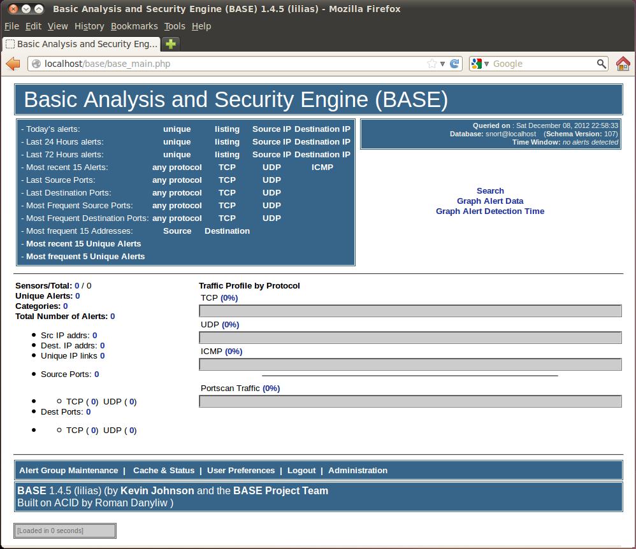Click the Dest. IP addrs 0 value
The width and height of the screenshot is (636, 549).
pos(102,345)
